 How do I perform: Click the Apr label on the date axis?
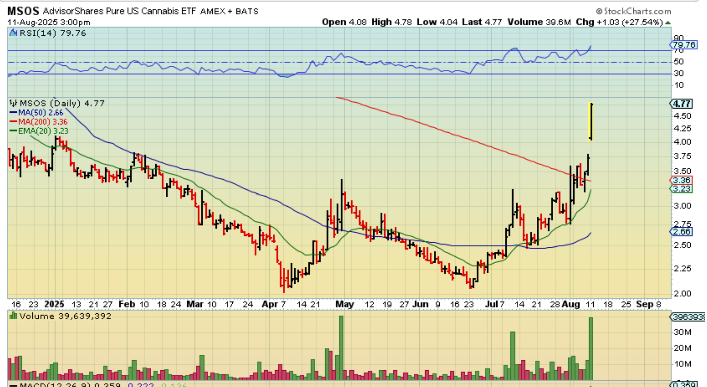269,304
